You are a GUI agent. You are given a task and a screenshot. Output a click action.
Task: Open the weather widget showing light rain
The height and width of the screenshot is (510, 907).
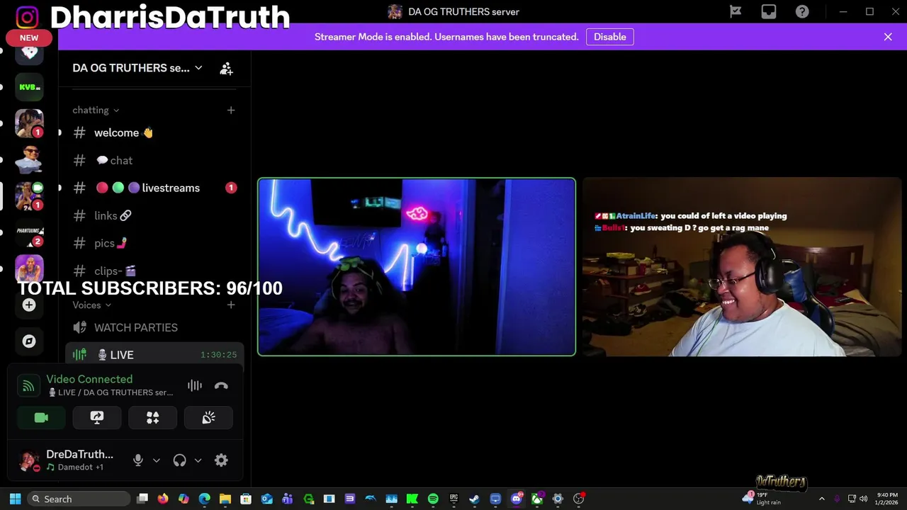762,499
